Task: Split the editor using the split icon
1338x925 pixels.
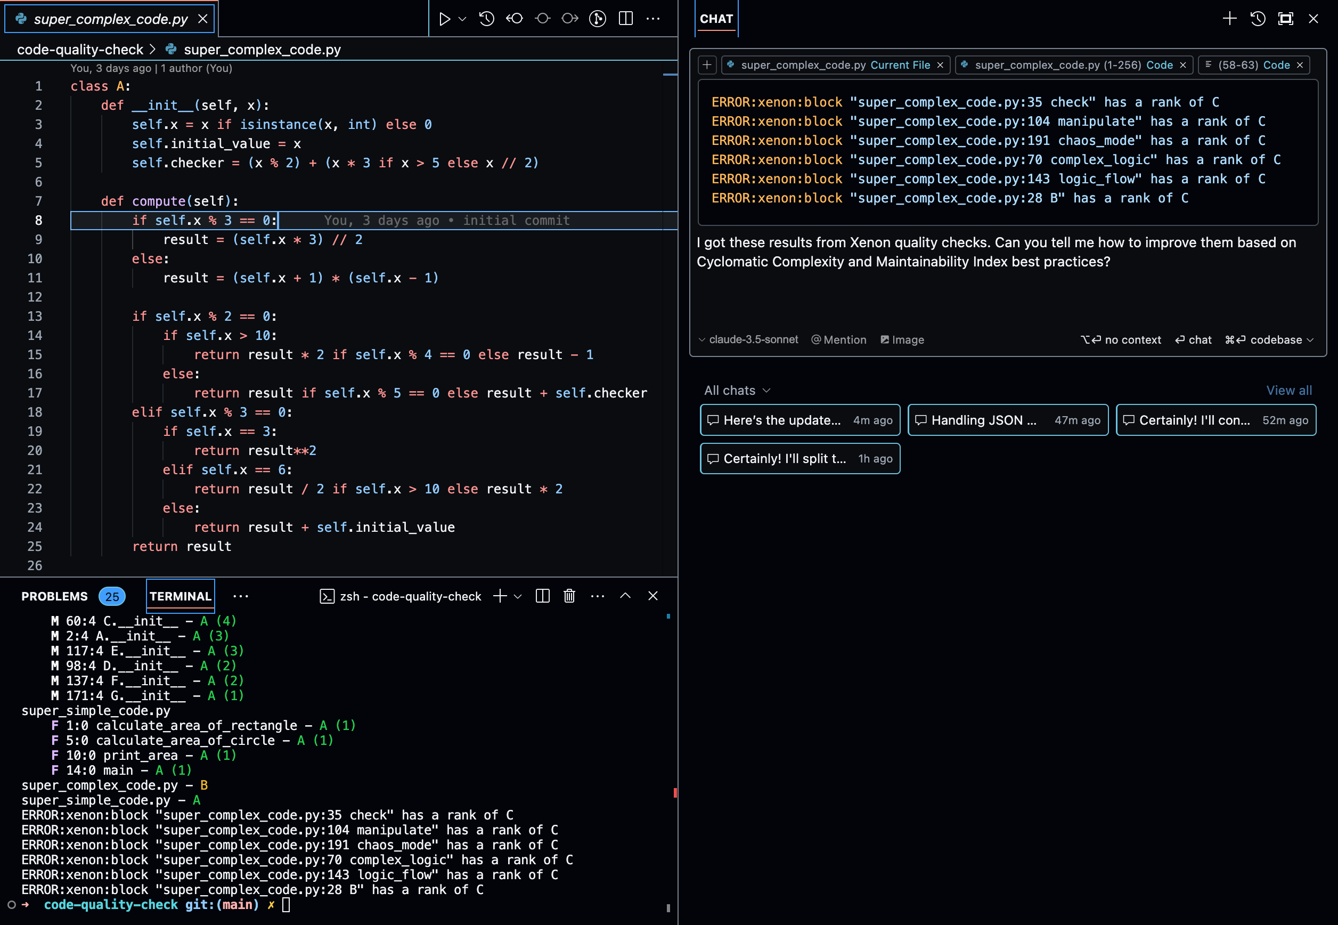Action: click(625, 19)
